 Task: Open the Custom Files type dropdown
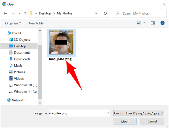click(x=139, y=113)
